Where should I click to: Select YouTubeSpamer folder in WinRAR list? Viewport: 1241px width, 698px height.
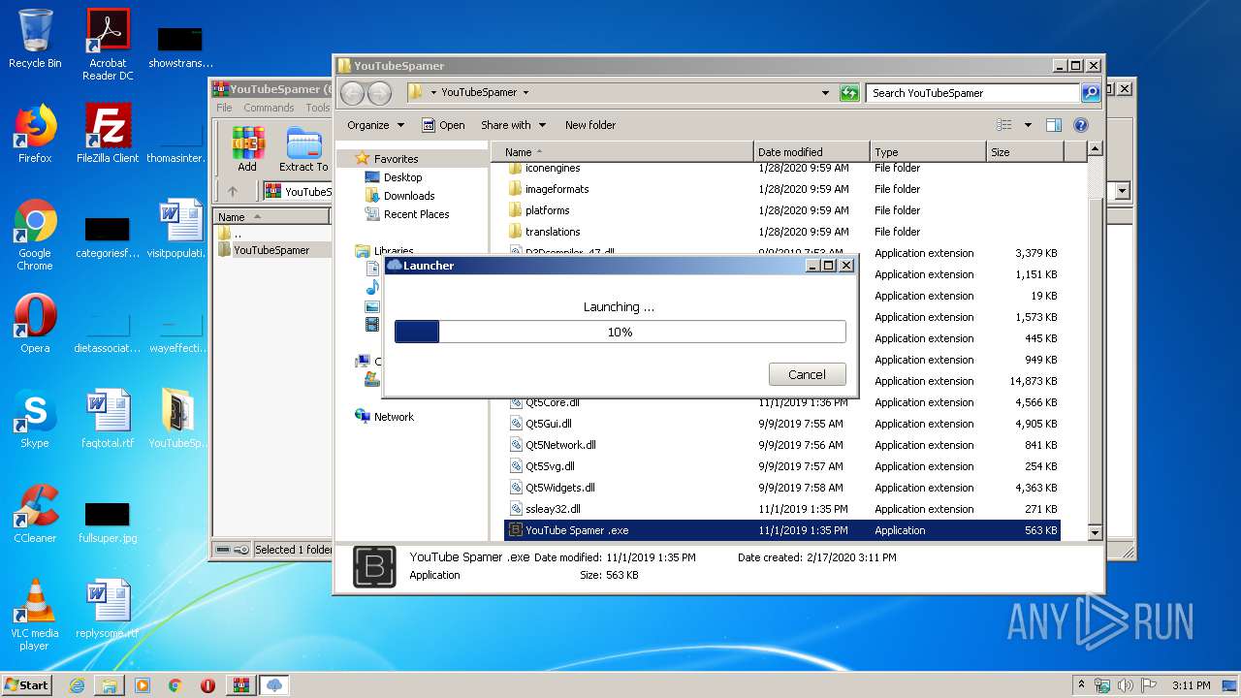(x=271, y=250)
